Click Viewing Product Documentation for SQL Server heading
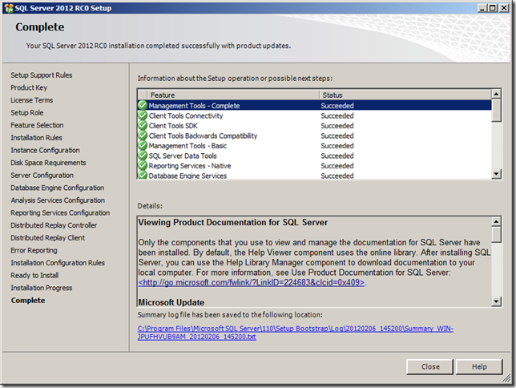Viewport: 516px width, 388px height. click(x=233, y=223)
